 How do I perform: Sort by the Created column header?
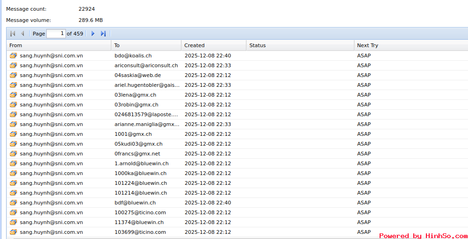pyautogui.click(x=213, y=45)
